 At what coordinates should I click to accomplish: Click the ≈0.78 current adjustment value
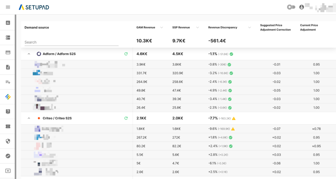[316, 129]
